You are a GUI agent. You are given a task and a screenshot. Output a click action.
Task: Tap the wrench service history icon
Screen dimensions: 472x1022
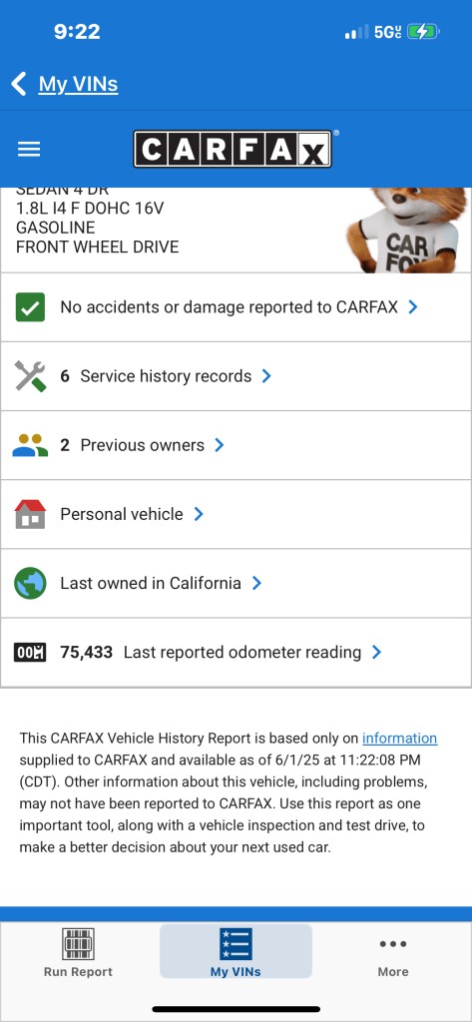coord(30,376)
